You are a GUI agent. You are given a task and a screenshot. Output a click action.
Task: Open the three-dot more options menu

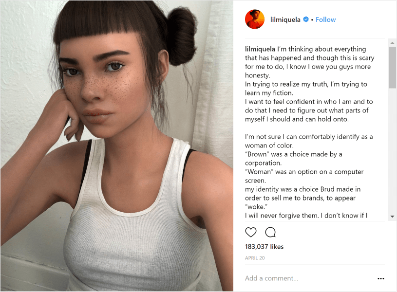380,278
